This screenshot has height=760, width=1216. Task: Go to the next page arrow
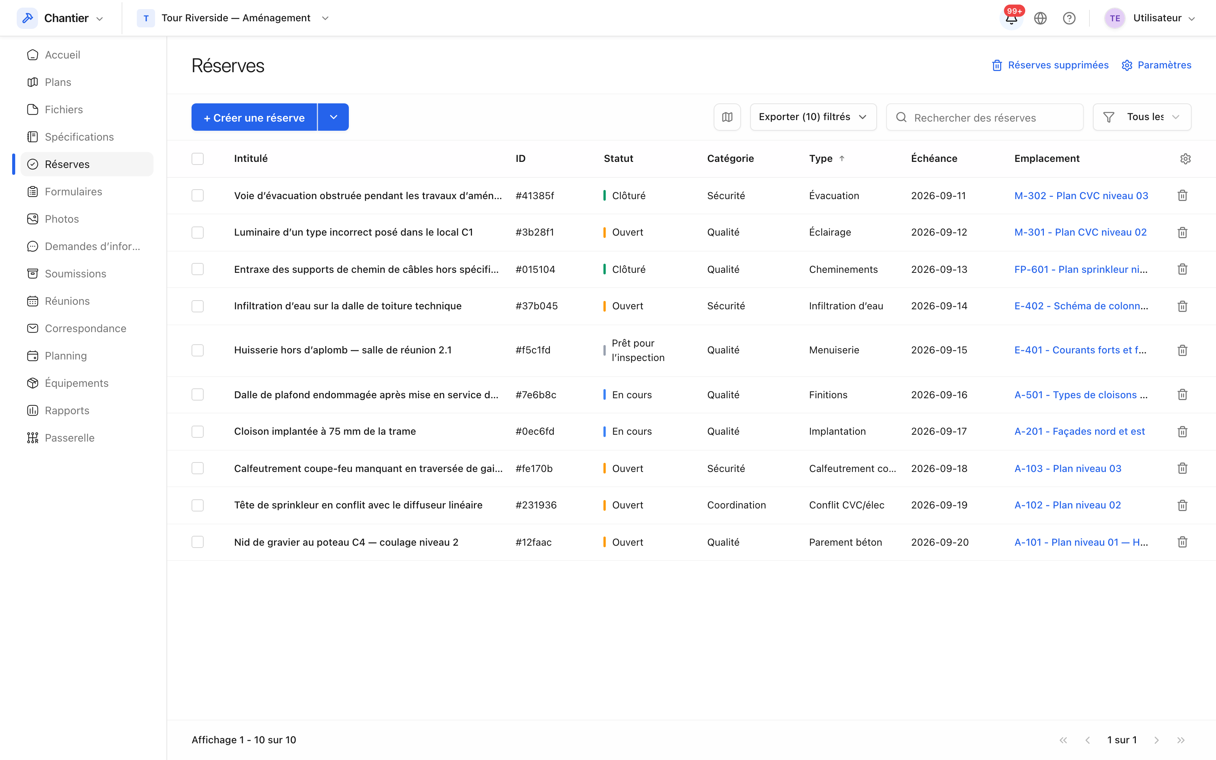pyautogui.click(x=1157, y=740)
